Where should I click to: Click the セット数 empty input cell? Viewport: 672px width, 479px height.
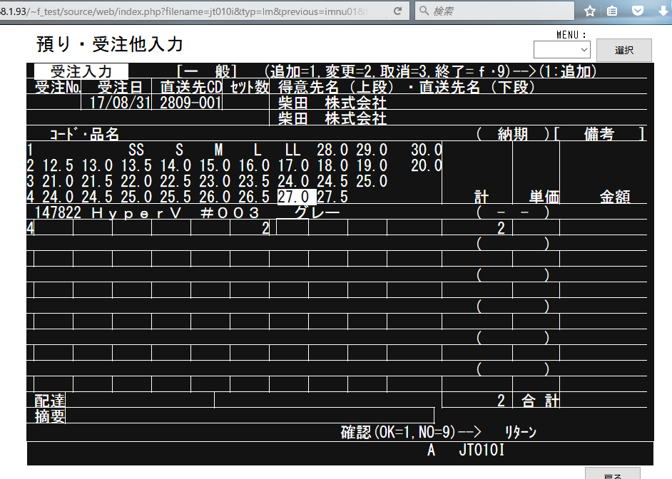pos(246,103)
